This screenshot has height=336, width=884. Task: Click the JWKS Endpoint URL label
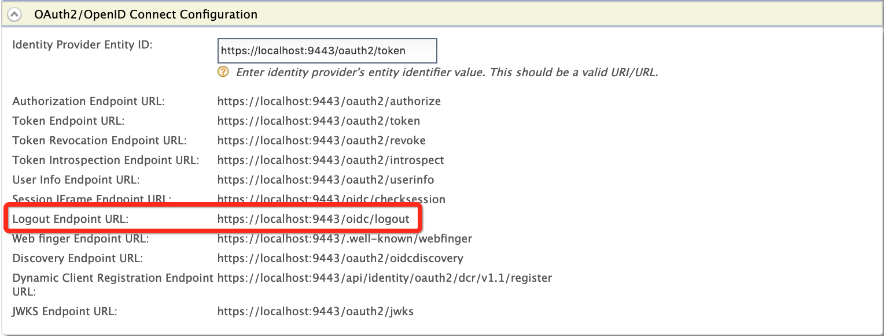[x=65, y=312]
